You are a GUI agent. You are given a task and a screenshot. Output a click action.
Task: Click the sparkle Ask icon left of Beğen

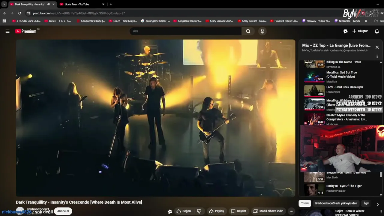point(170,211)
